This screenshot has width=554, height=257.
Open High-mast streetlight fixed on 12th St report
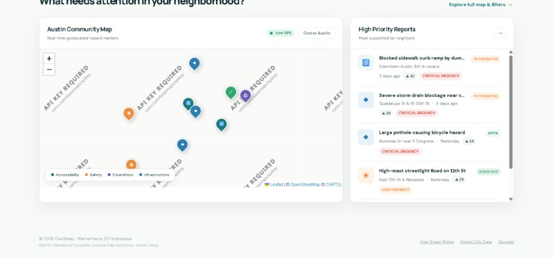422,171
